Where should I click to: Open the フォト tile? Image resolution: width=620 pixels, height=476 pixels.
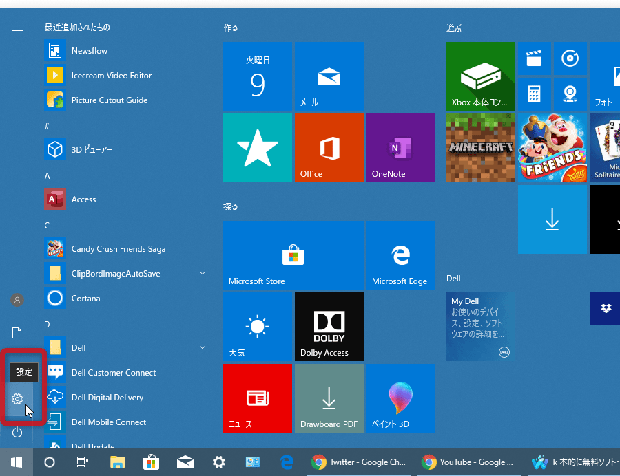[x=605, y=76]
